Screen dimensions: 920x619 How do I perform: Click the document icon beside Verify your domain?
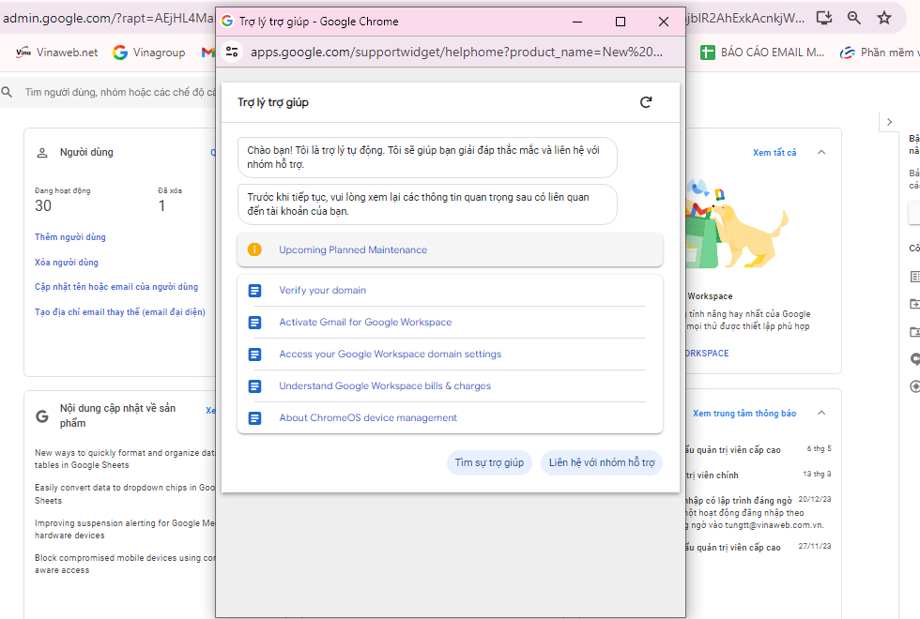[254, 291]
